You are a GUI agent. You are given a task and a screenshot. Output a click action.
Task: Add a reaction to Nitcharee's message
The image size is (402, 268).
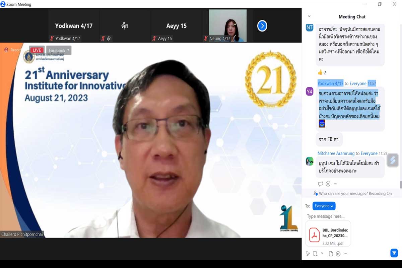pos(328,184)
